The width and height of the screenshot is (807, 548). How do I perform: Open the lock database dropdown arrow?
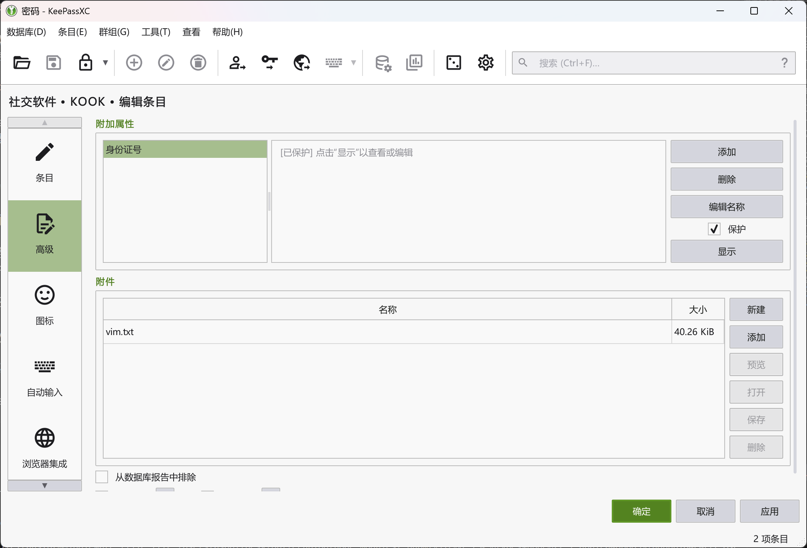[x=105, y=63]
